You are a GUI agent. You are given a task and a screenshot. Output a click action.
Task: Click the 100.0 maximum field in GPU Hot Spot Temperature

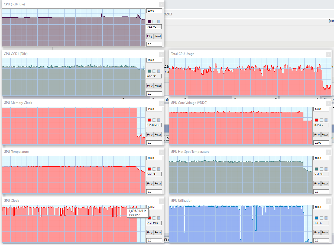(321, 158)
